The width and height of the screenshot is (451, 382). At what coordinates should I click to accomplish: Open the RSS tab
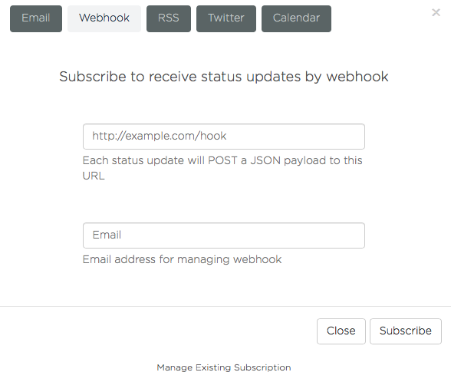point(169,18)
